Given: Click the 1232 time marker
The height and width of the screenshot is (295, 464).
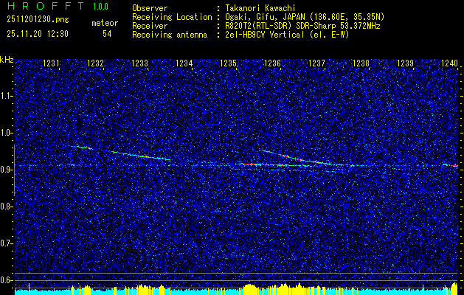Looking at the screenshot, I should (96, 63).
